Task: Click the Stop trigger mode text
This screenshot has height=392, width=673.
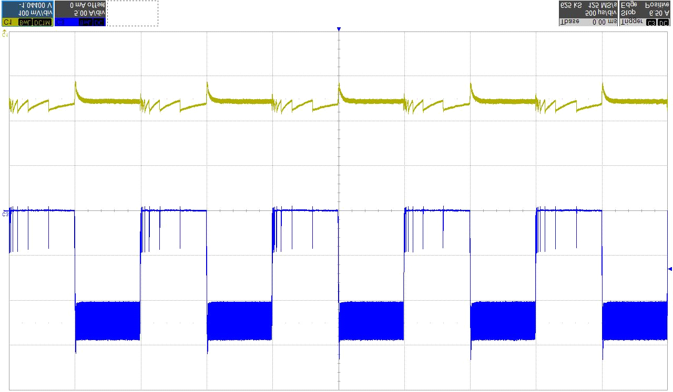Action: click(x=628, y=12)
